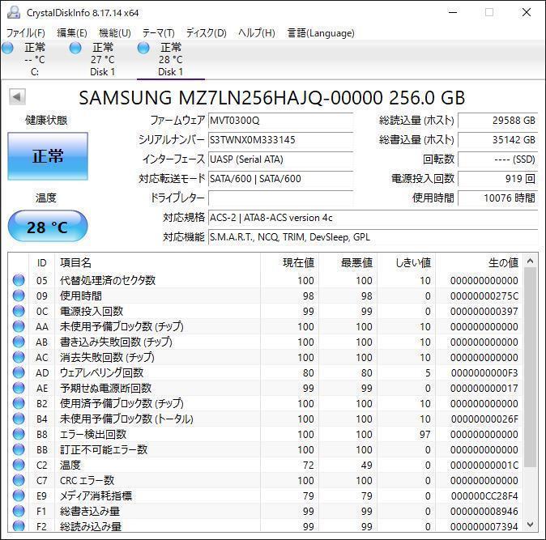546x540 pixels.
Task: Click the SMART list vertical scrollbar thumb
Action: [x=530, y=367]
